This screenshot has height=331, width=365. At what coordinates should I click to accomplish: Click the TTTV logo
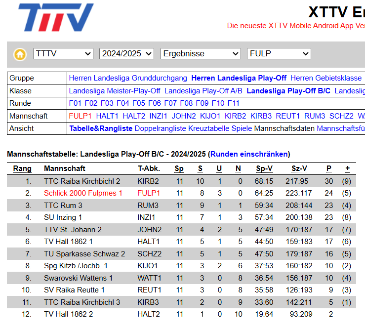[x=56, y=17]
